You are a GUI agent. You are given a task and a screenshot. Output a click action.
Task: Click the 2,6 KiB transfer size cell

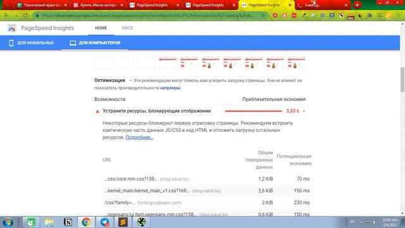click(265, 191)
